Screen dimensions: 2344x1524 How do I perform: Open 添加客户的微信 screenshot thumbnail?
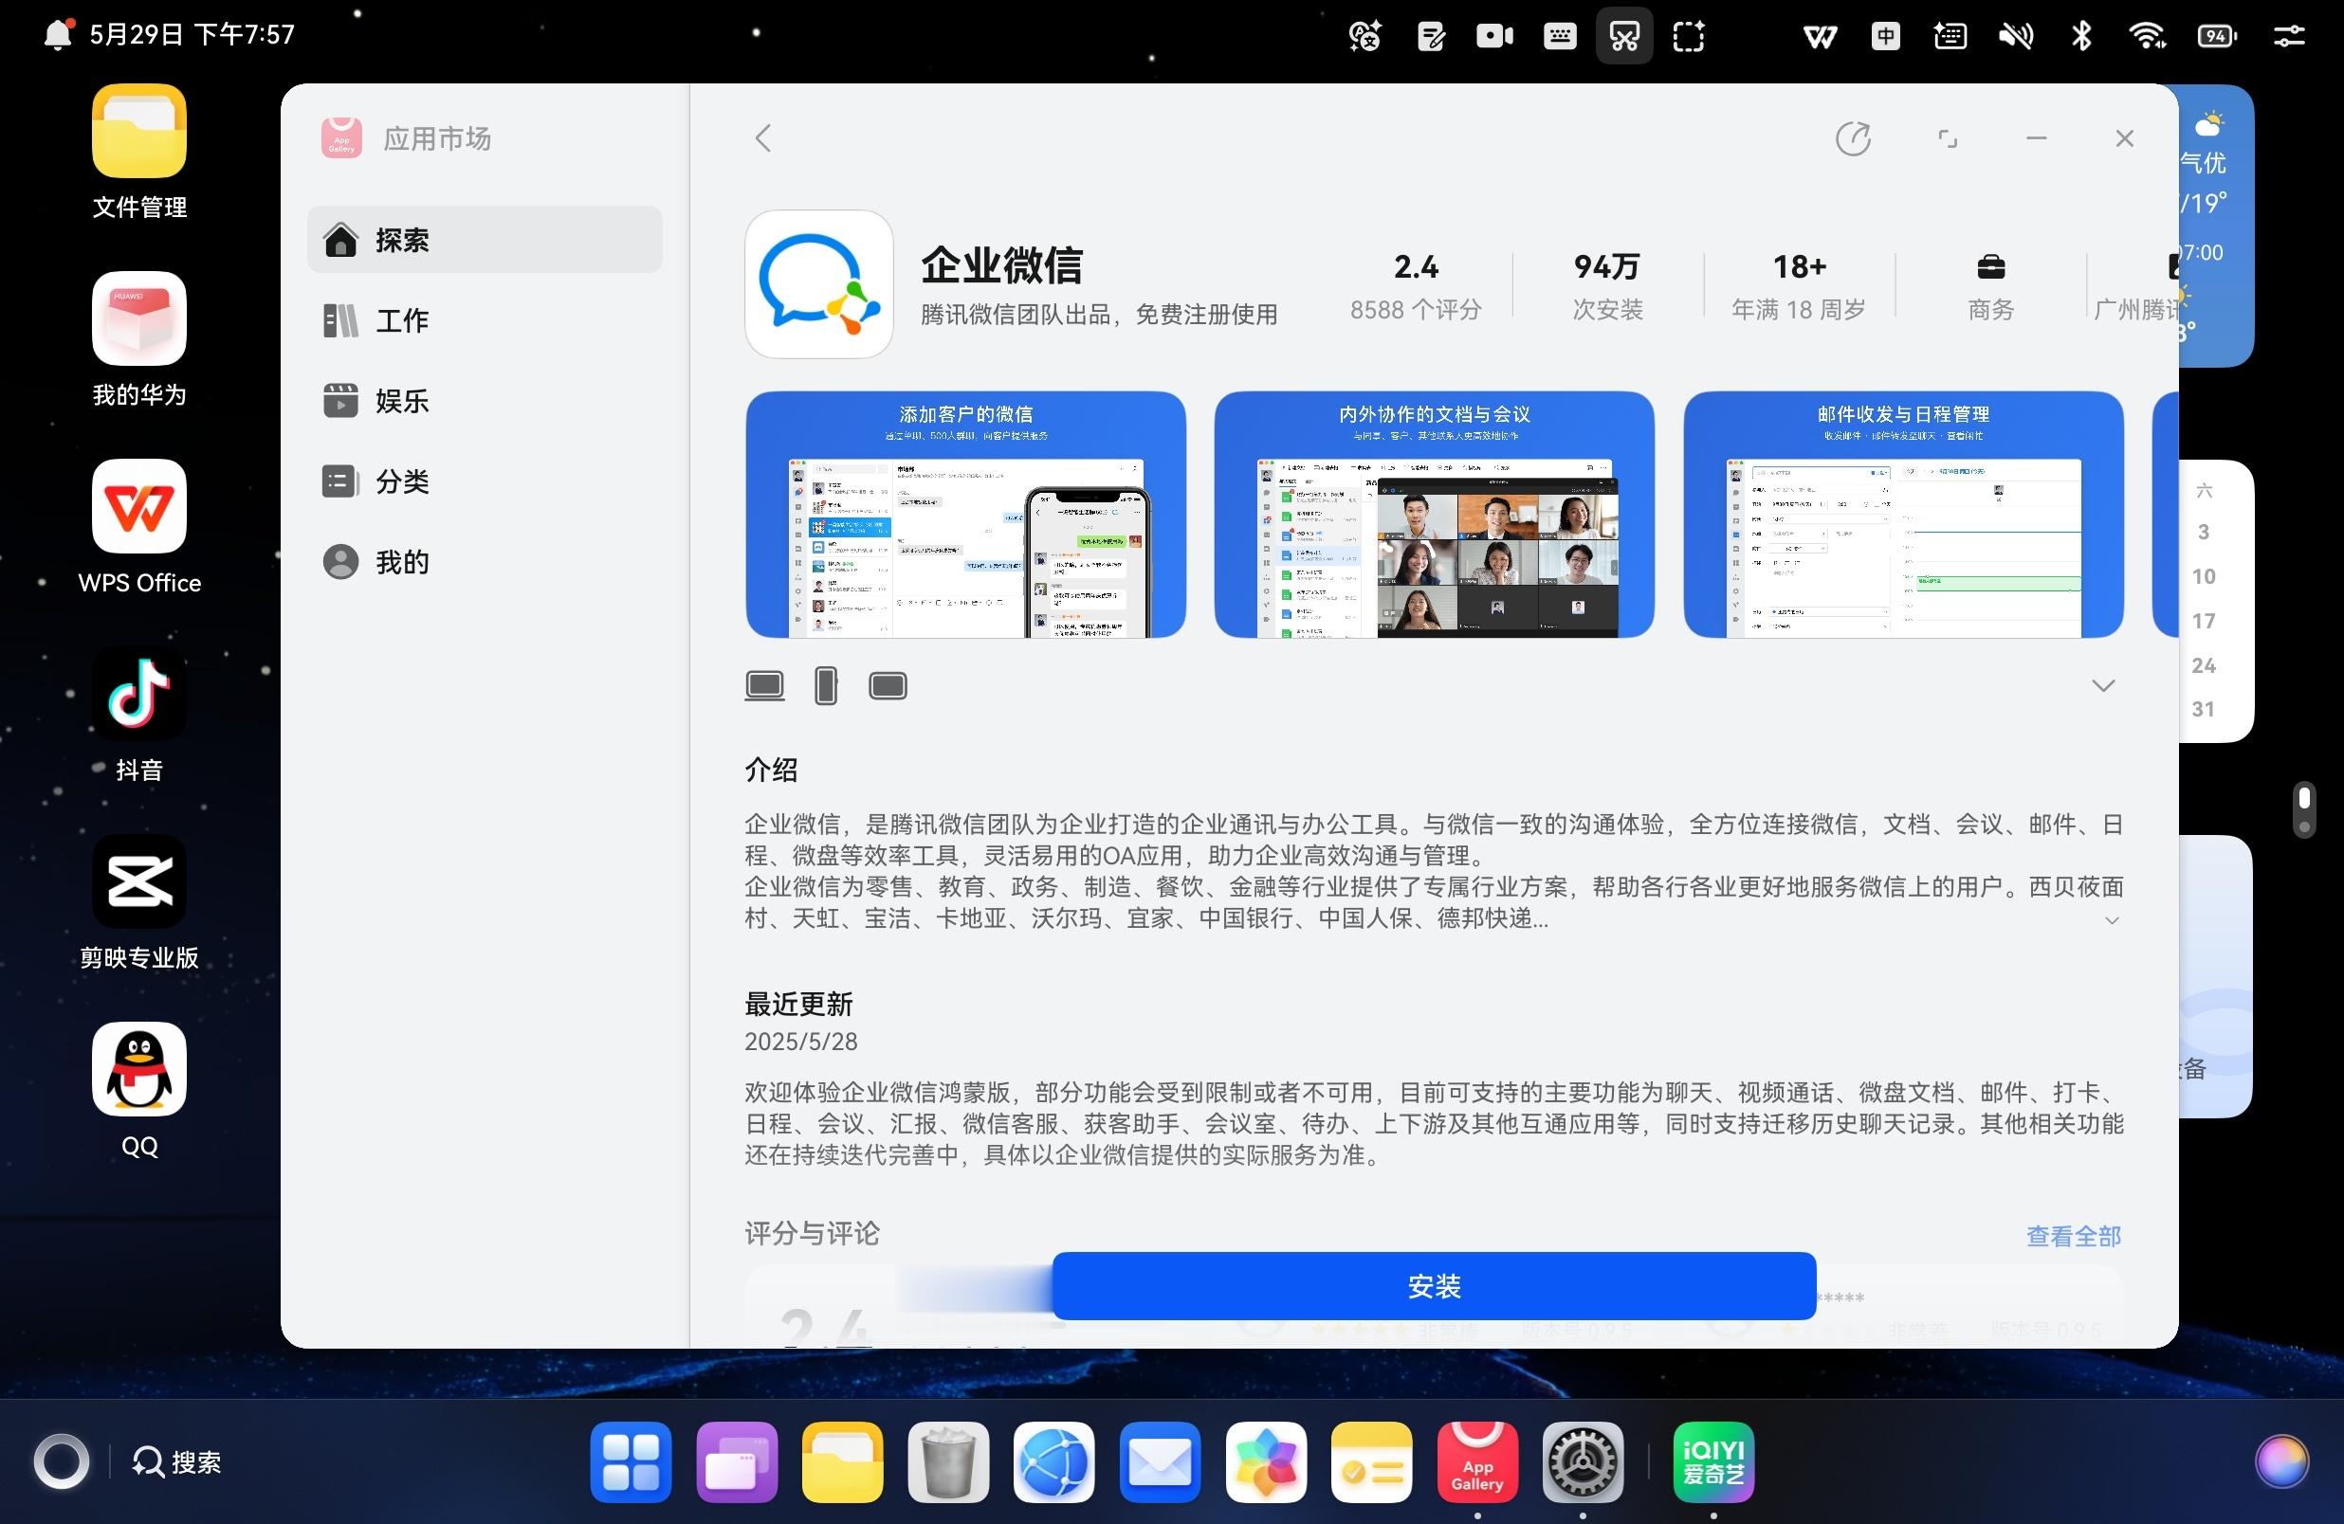click(965, 514)
